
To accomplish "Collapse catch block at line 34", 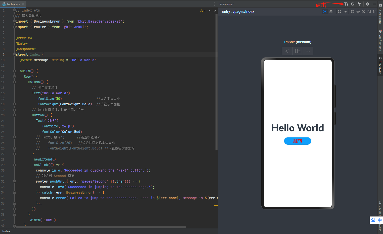I will [14, 192].
